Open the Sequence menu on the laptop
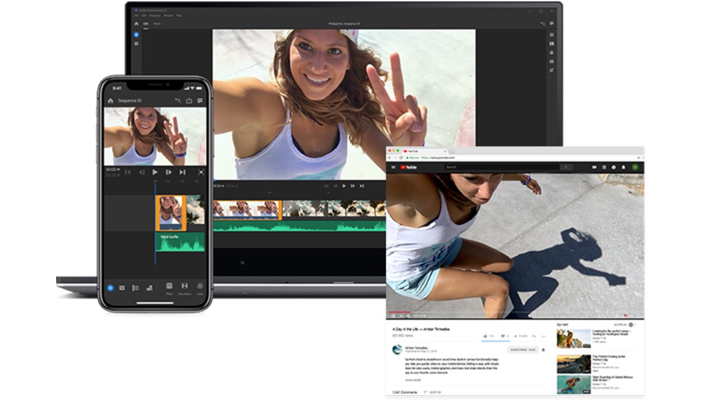 pyautogui.click(x=155, y=15)
